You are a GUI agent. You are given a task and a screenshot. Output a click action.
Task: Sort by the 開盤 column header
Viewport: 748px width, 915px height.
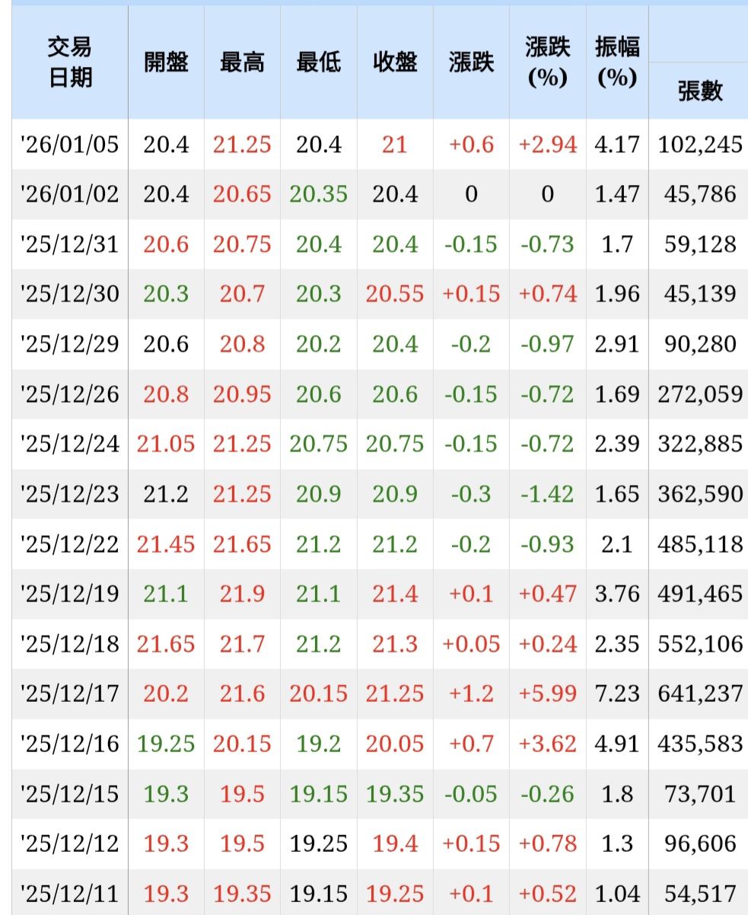tap(166, 62)
